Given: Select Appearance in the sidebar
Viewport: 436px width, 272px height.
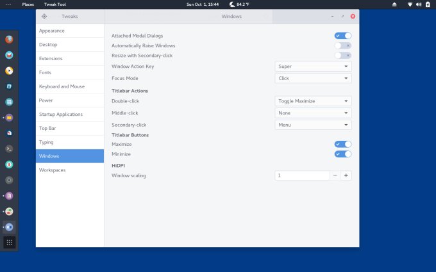Looking at the screenshot, I should coord(70,31).
